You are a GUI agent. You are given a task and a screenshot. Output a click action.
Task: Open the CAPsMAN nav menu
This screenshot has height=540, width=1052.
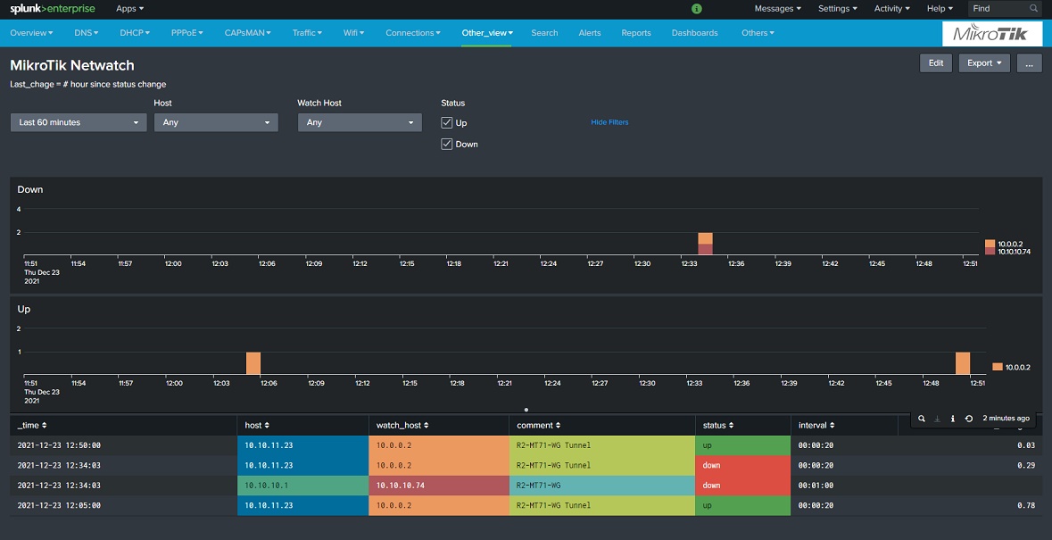(248, 33)
